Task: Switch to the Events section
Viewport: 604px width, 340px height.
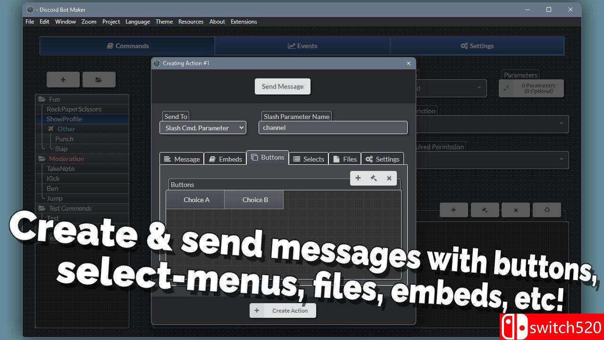Action: point(302,46)
